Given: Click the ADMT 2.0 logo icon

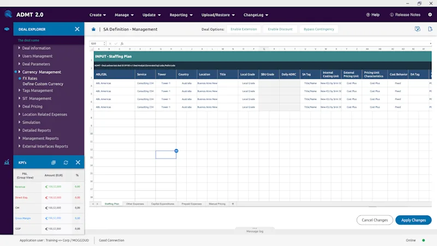Looking at the screenshot, I should pyautogui.click(x=8, y=14).
